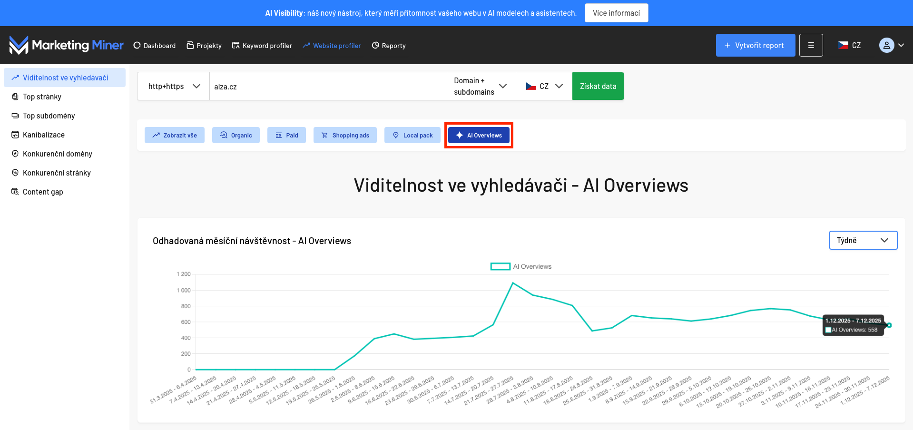Click the Top subdomény sidebar icon

click(15, 116)
